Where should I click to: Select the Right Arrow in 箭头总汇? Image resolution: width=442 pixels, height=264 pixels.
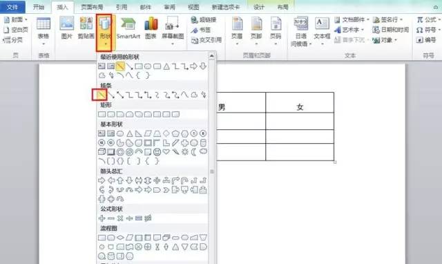point(102,180)
